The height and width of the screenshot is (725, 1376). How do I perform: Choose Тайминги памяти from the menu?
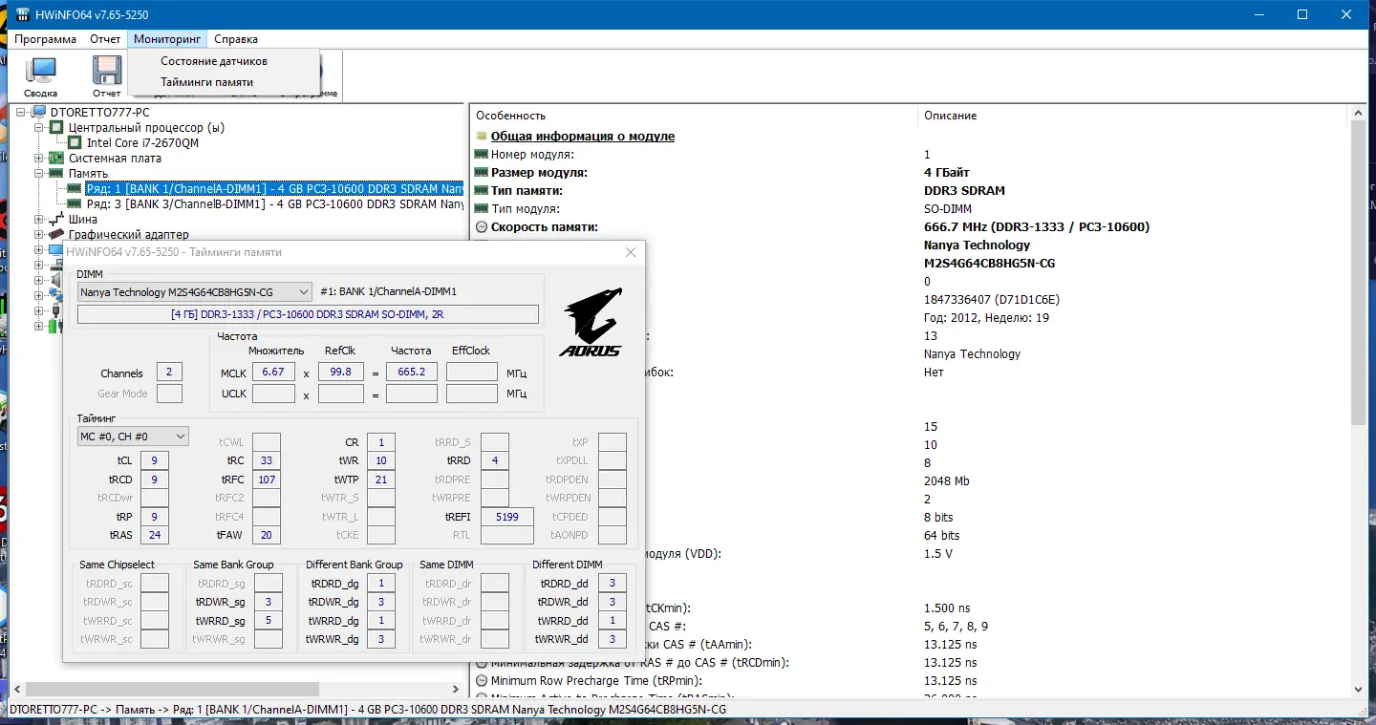coord(207,82)
